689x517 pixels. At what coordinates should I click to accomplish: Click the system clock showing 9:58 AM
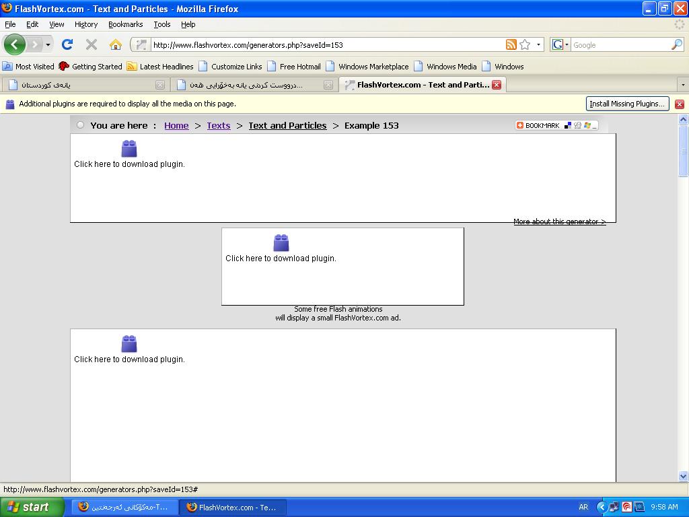tap(664, 507)
